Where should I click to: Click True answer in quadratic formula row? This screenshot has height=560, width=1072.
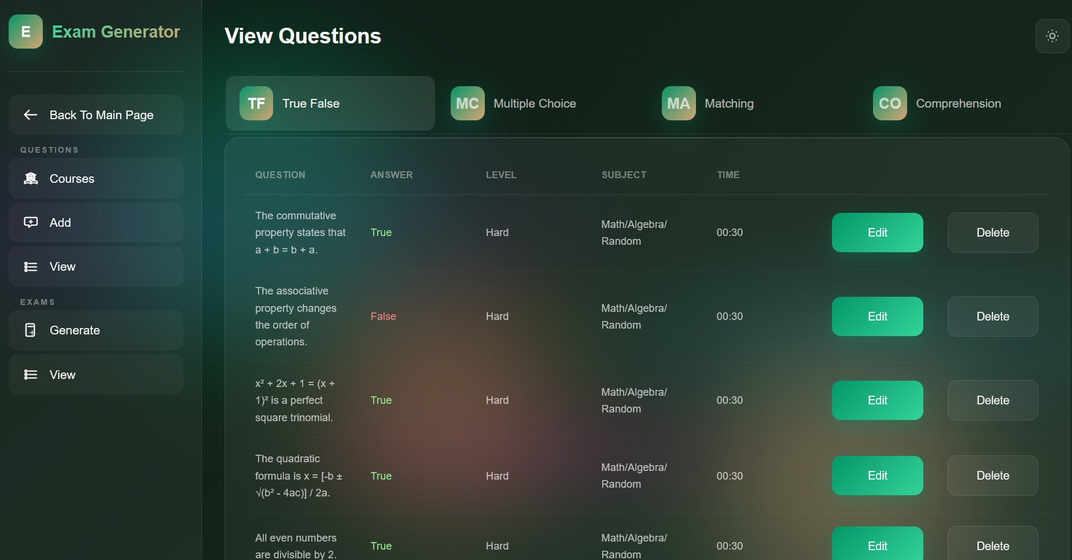(381, 476)
